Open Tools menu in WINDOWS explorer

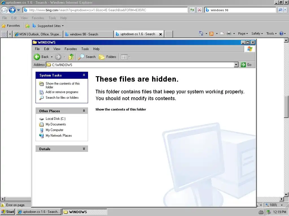pos(85,49)
